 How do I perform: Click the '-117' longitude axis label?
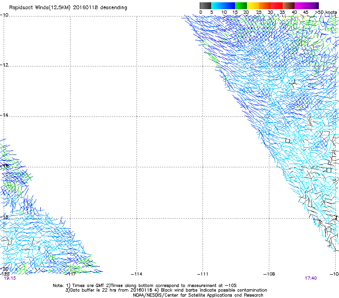tap(71, 274)
